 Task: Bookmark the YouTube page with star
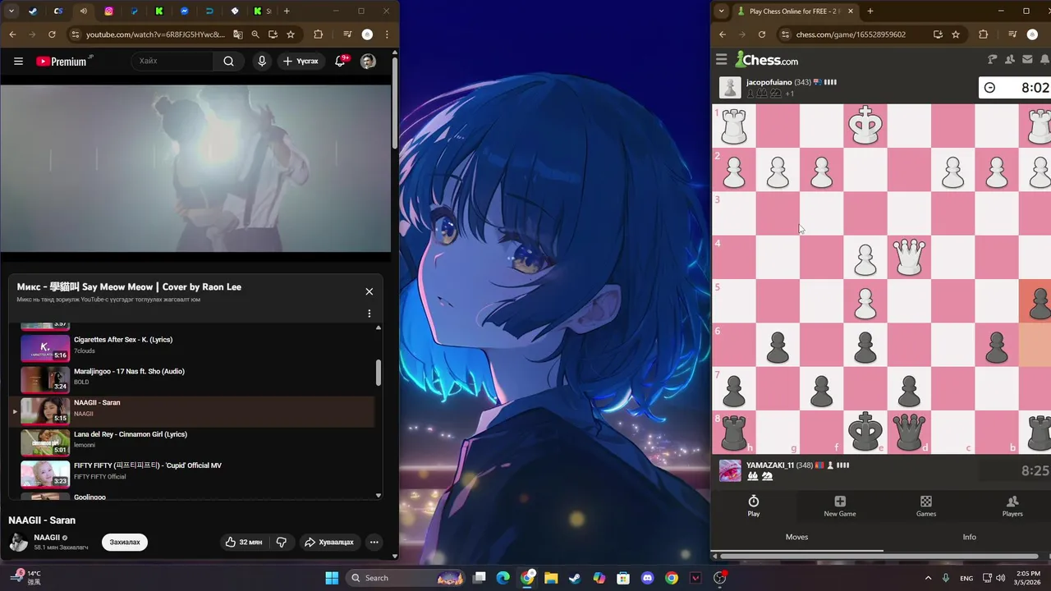(x=291, y=34)
